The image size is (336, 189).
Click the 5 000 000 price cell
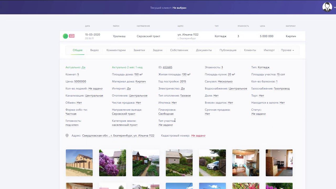(267, 36)
